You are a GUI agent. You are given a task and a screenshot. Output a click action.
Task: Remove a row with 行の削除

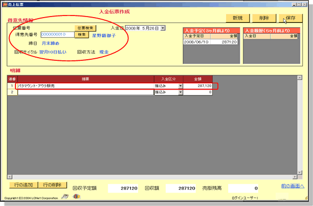tap(52, 185)
